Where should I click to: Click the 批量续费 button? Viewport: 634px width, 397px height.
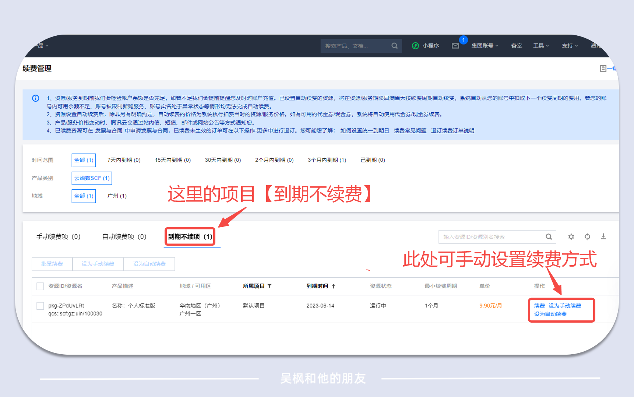point(52,264)
